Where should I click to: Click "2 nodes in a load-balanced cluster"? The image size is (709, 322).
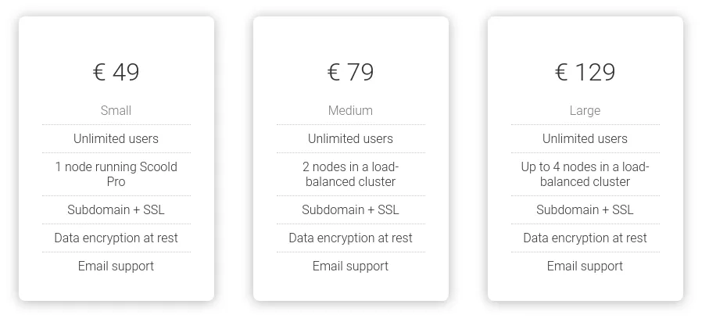[x=350, y=174]
